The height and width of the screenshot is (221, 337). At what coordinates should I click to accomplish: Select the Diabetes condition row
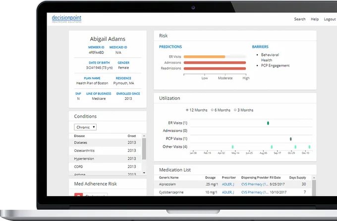105,142
